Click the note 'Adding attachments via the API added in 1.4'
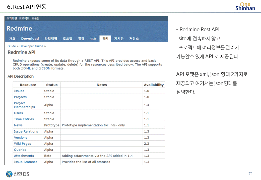 click(97, 156)
